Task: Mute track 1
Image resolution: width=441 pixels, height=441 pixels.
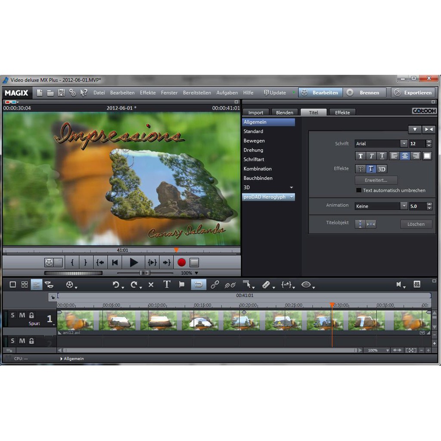Action: (22, 315)
